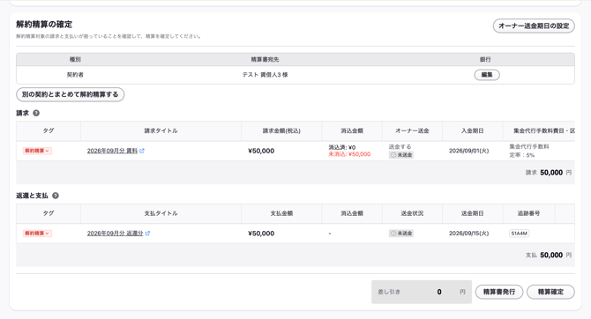Image resolution: width=591 pixels, height=319 pixels.
Task: Click 差し引き amount field
Action: tap(422, 292)
